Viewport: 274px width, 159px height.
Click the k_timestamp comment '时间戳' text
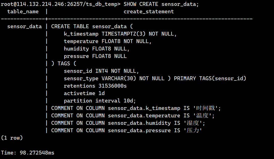click(207, 108)
